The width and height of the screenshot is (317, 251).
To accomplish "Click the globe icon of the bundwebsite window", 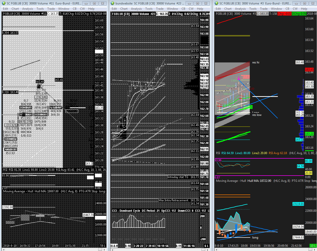I will point(112,3).
